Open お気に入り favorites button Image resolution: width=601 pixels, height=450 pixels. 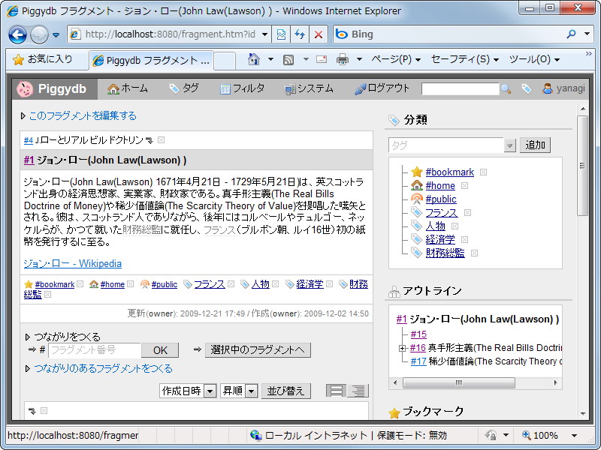point(43,59)
